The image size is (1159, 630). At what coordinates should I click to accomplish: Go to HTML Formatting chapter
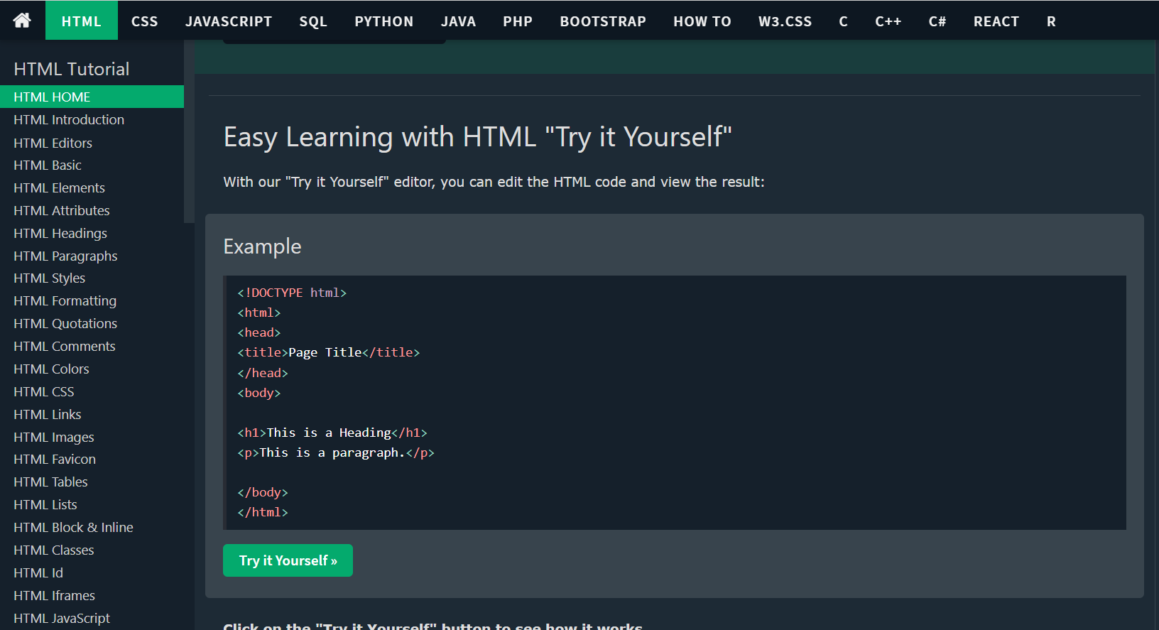92,300
